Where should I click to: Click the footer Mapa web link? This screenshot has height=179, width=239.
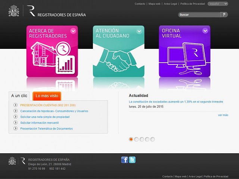pyautogui.click(x=180, y=176)
